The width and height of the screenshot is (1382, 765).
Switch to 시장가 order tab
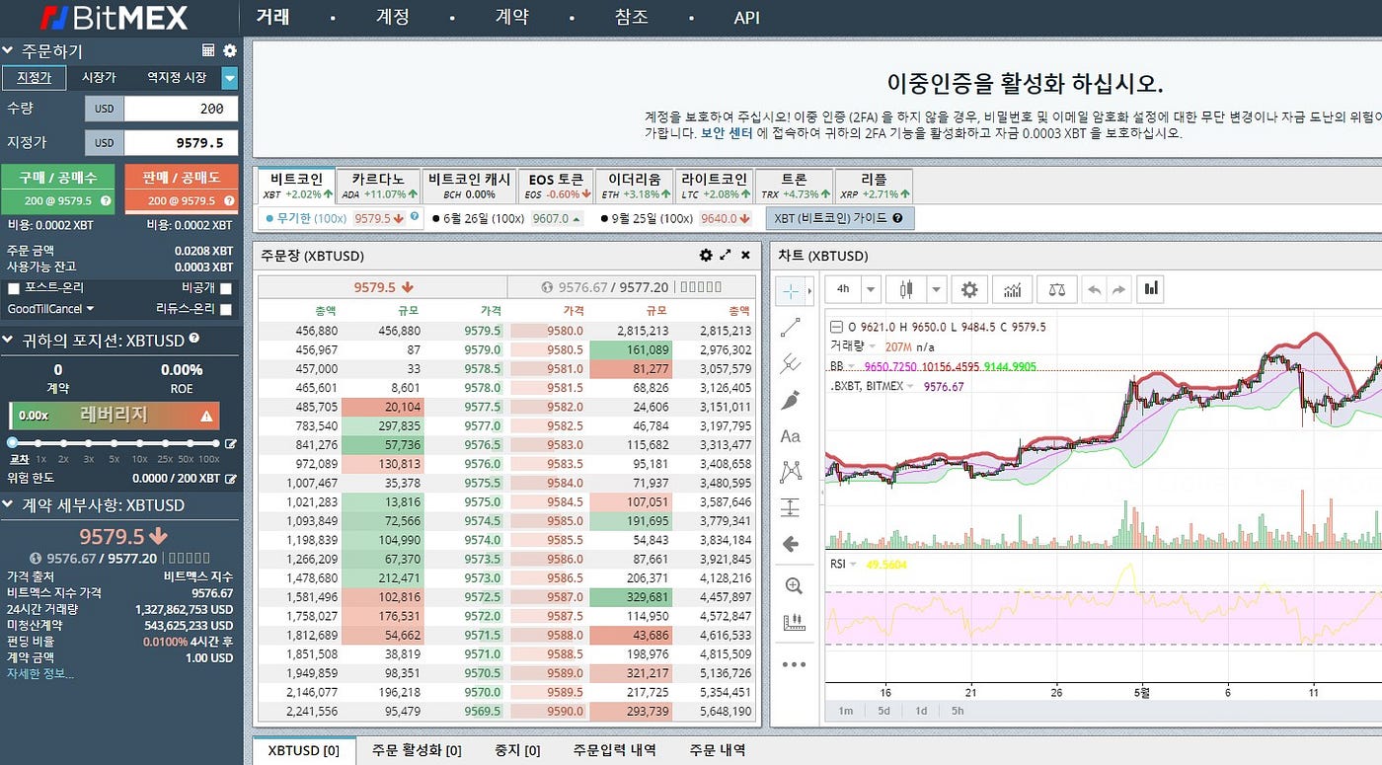tap(99, 78)
